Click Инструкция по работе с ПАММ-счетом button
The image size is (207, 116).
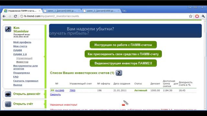coord(123,45)
